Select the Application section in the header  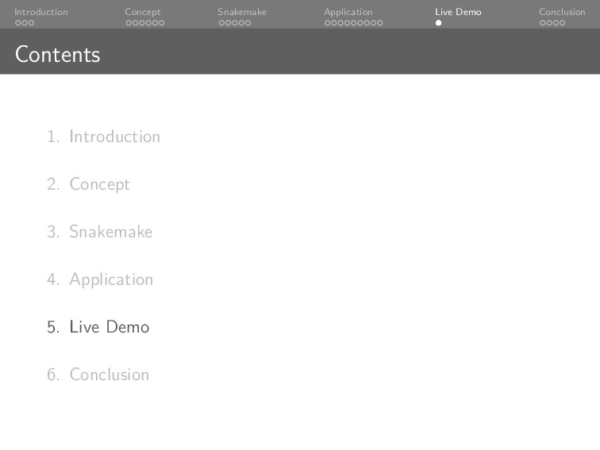[348, 12]
